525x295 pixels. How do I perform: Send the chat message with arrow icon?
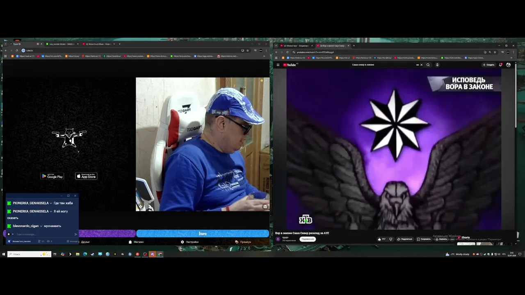coord(75,234)
